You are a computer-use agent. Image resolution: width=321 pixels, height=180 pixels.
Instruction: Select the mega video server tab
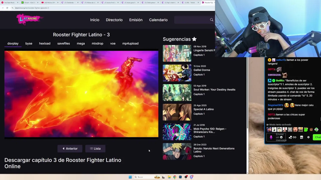click(81, 43)
